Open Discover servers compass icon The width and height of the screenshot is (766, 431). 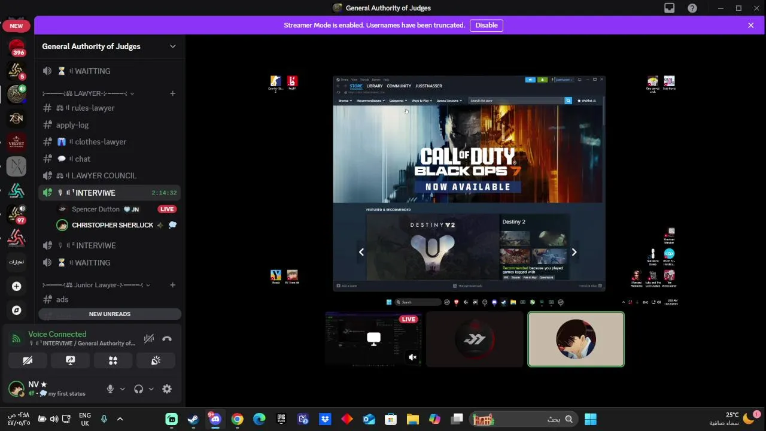[16, 310]
